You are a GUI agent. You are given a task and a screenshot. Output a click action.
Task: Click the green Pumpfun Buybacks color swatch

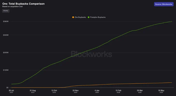click(x=89, y=17)
